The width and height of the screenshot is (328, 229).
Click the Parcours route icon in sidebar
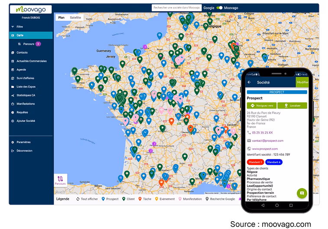19,44
